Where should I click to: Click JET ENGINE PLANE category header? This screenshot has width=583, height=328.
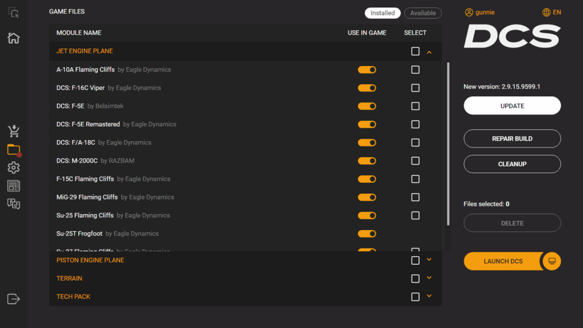click(x=84, y=51)
